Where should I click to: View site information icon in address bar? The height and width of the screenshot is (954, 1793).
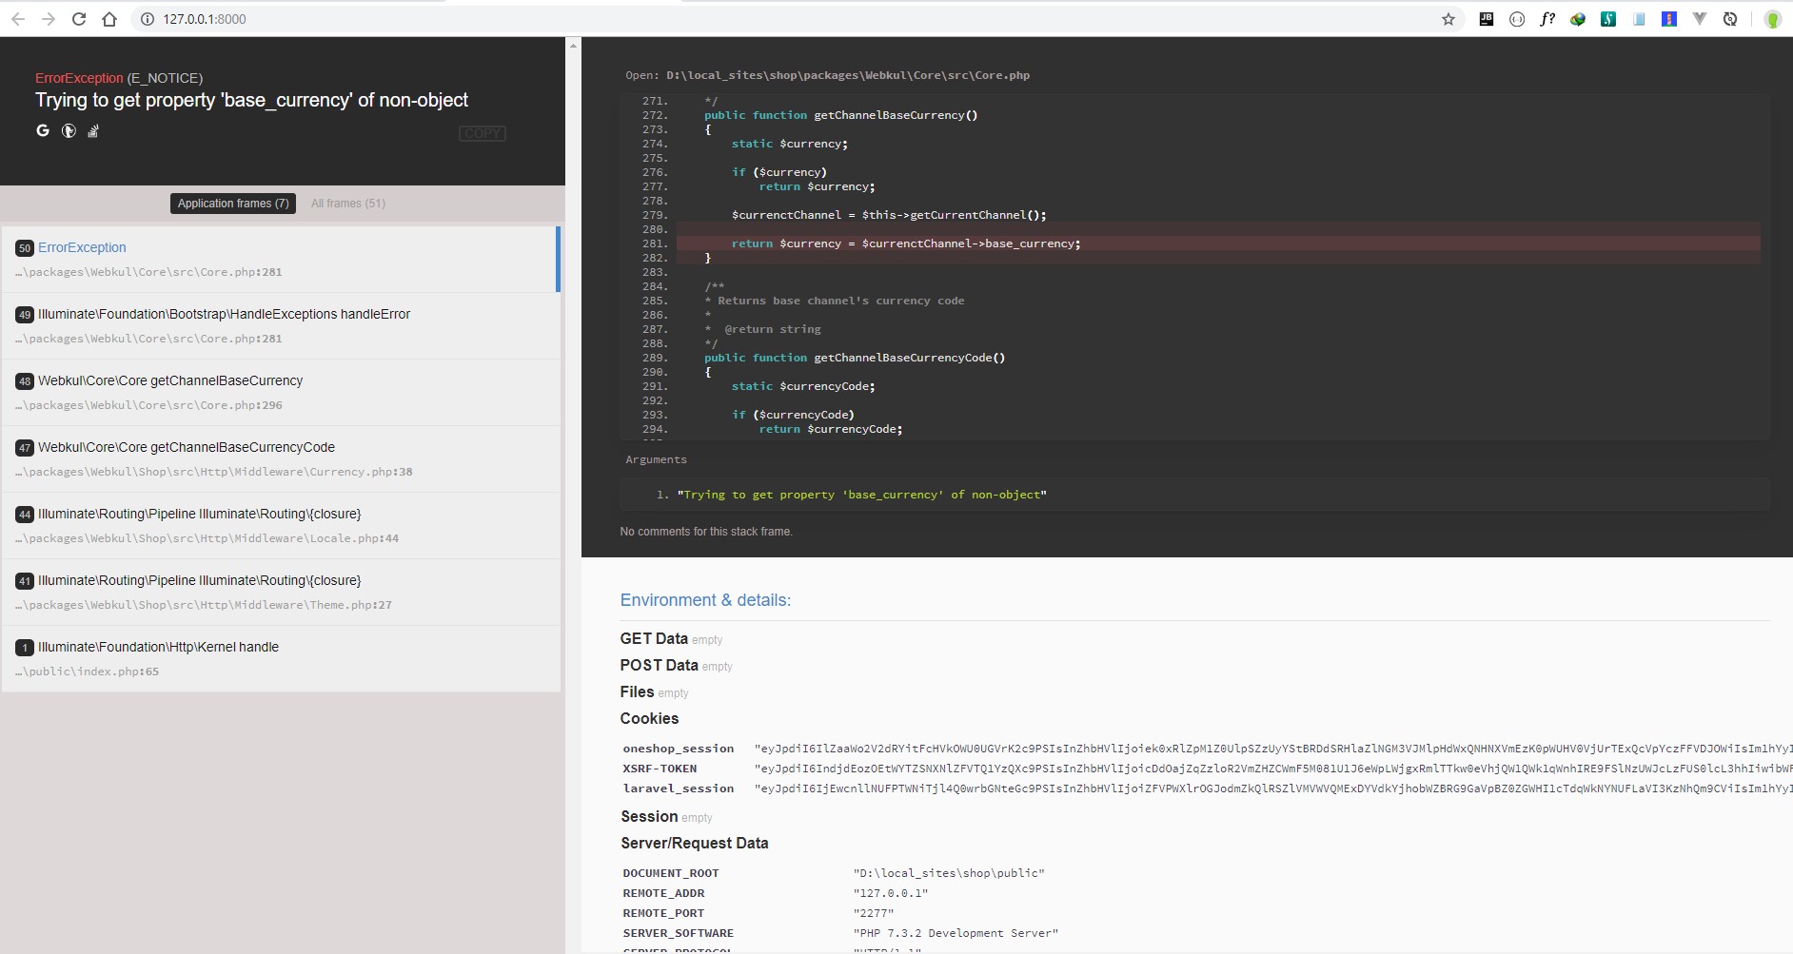[x=148, y=19]
